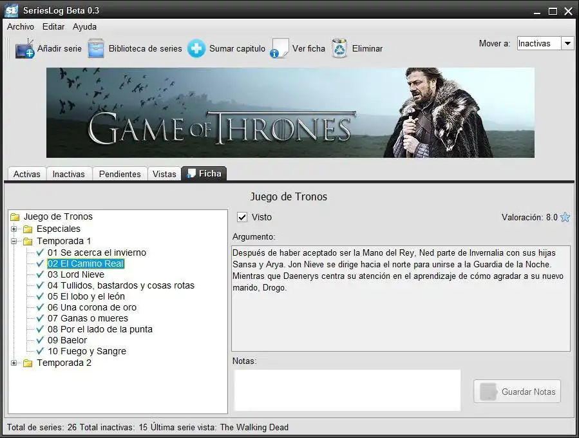Viewport: 579px width, 438px height.
Task: Select the Juego de Tronos root node
Action: (58, 217)
